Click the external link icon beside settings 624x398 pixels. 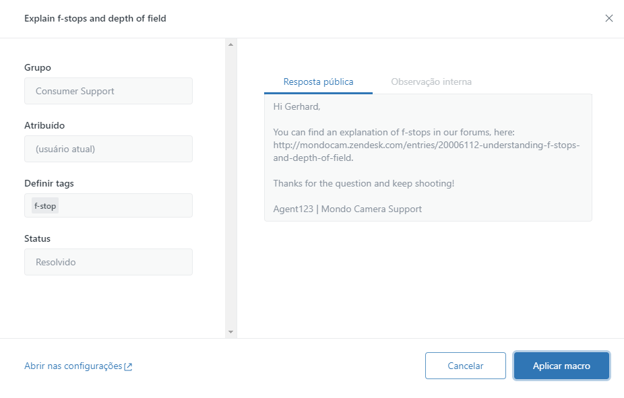click(128, 366)
